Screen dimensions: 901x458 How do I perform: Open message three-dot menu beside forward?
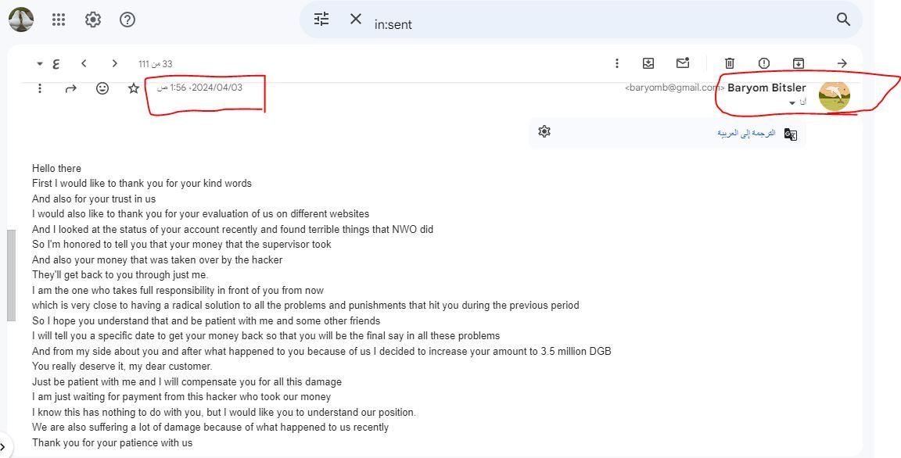click(40, 88)
